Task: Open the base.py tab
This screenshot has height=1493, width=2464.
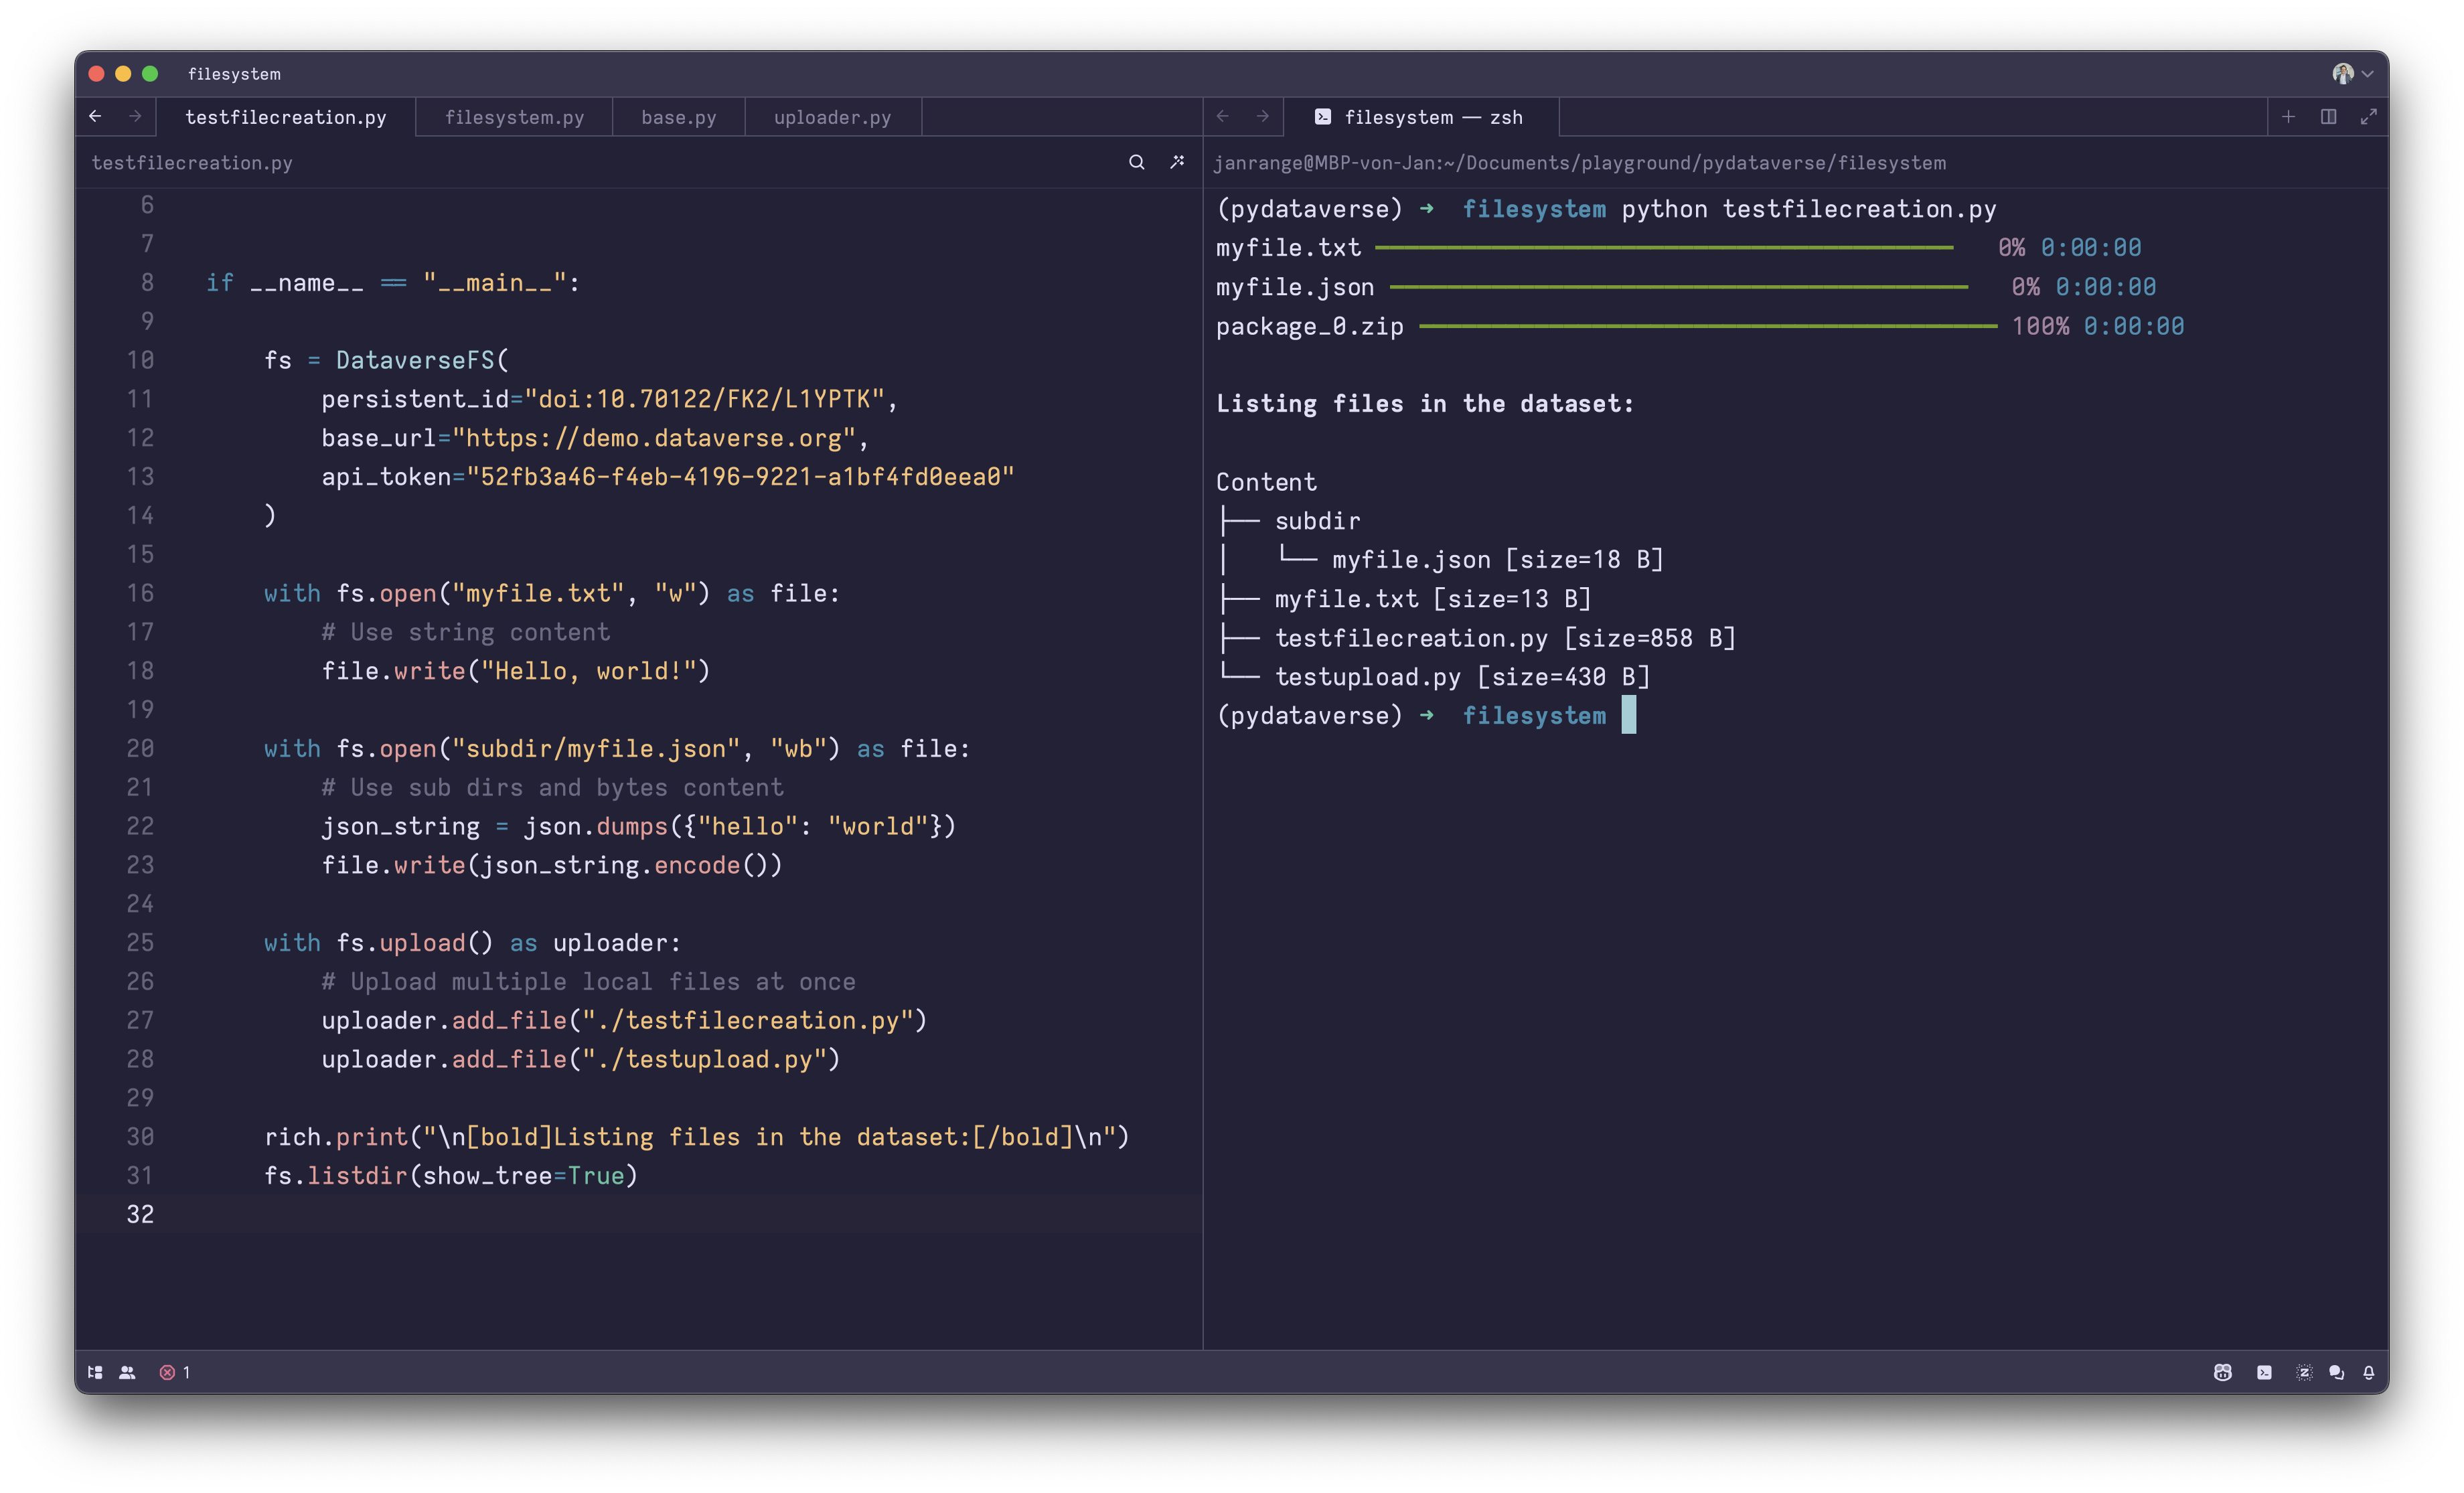Action: pyautogui.click(x=678, y=117)
